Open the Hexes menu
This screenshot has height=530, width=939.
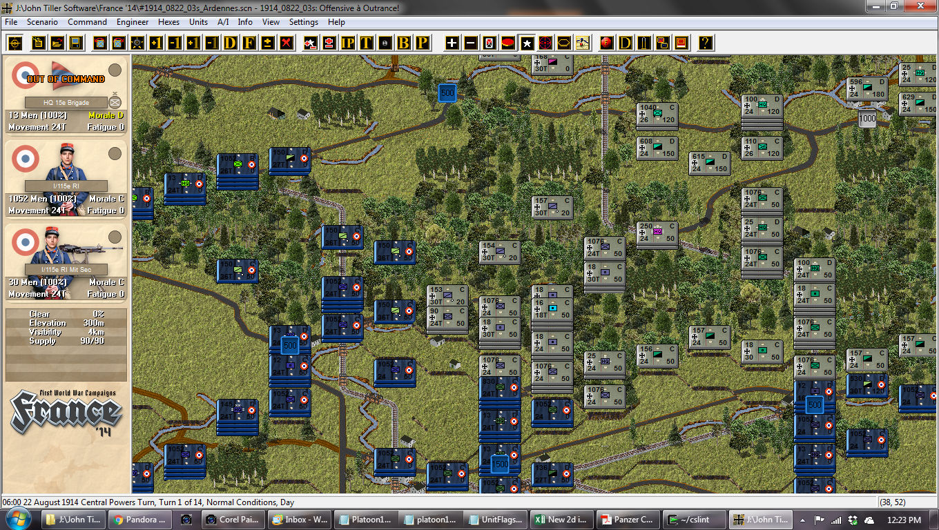click(x=168, y=22)
